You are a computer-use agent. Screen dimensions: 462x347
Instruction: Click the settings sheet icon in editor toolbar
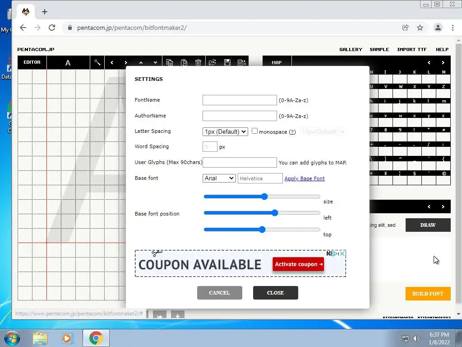[x=241, y=62]
